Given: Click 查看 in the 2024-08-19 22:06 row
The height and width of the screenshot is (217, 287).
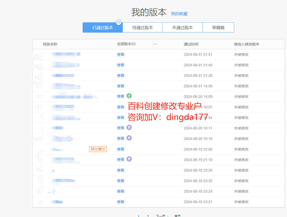Looking at the screenshot, I should point(121,149).
